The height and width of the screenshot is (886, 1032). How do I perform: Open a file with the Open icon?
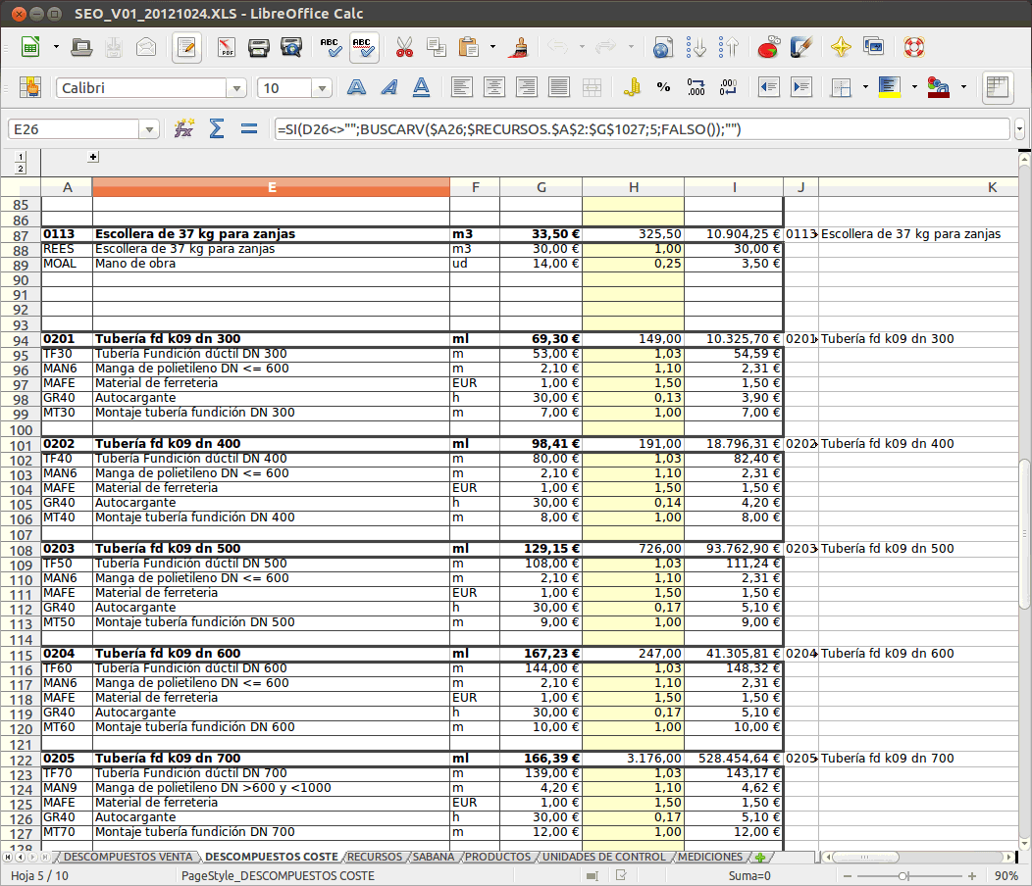tap(81, 47)
